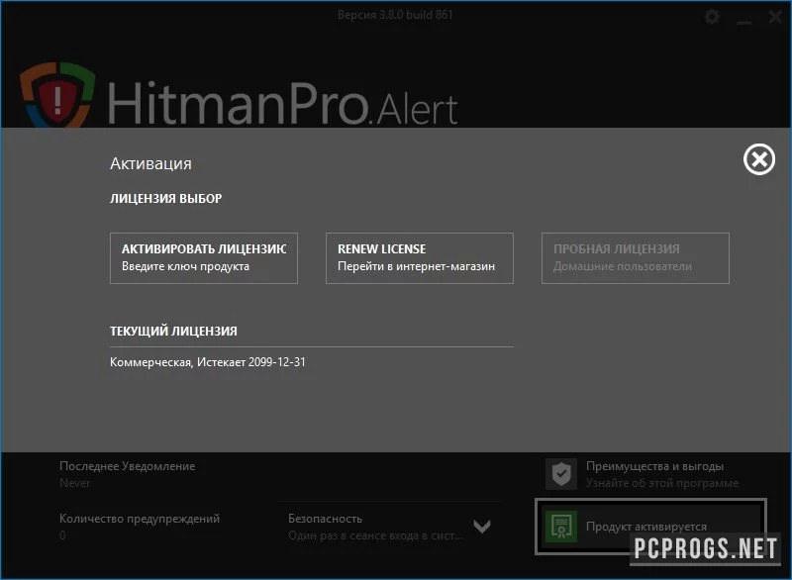Close the Activation overlay with the circled X
Screen dimensions: 792x580
758,159
